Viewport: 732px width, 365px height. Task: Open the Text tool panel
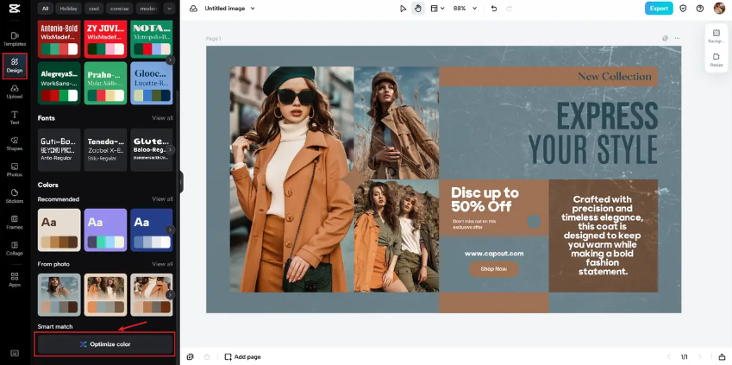(x=15, y=117)
